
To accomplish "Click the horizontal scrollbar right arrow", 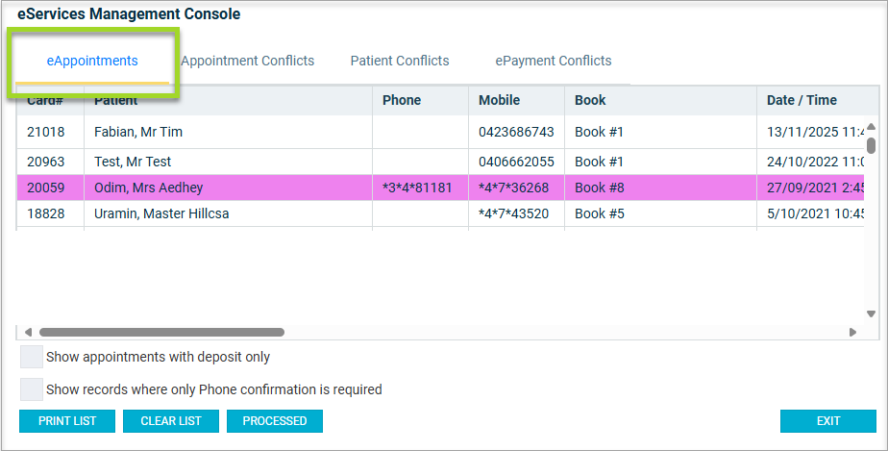I will [852, 332].
